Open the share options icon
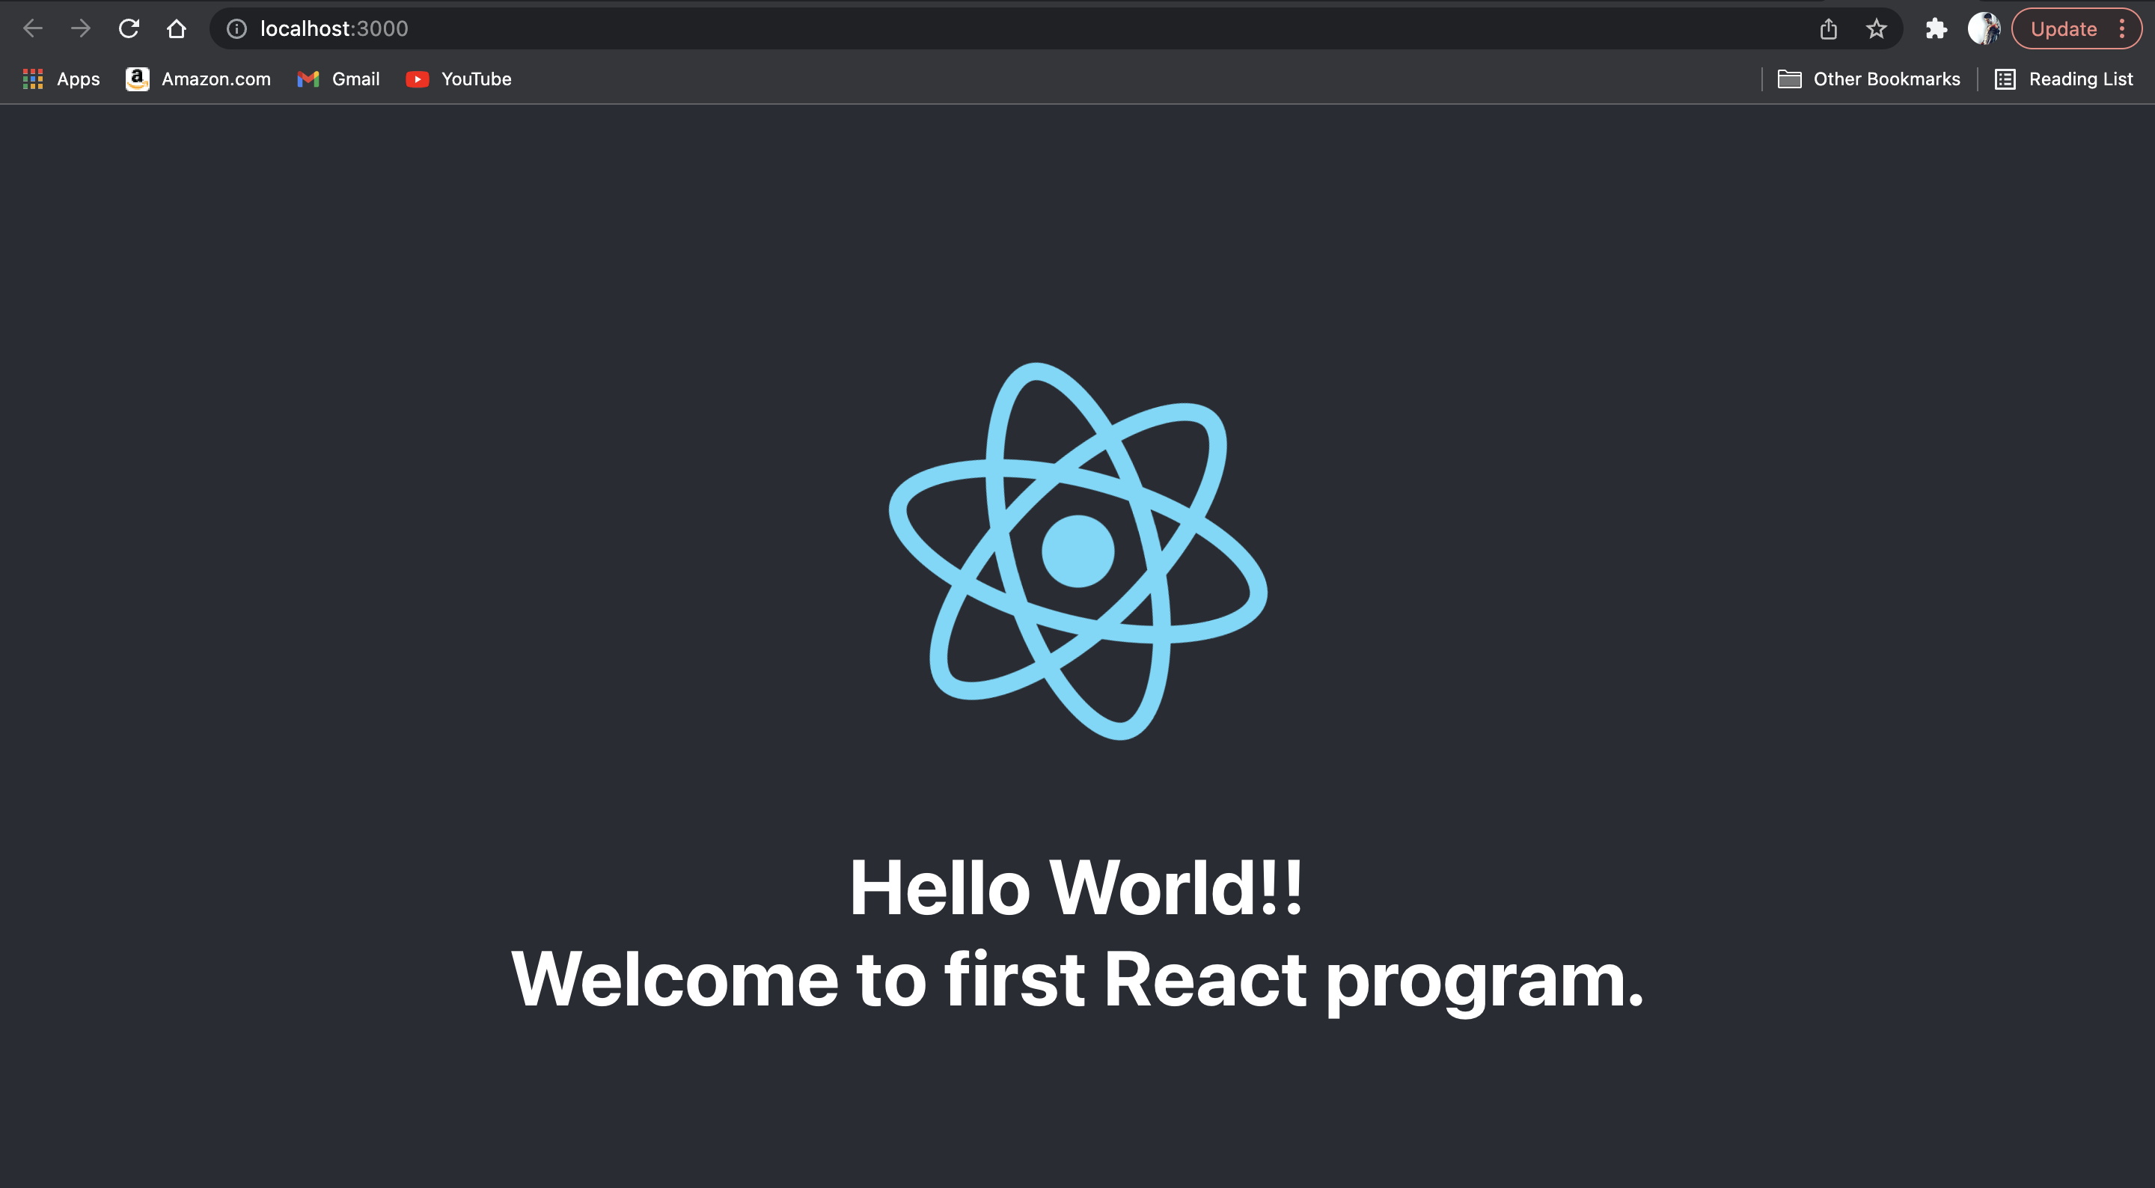Image resolution: width=2155 pixels, height=1188 pixels. pos(1828,28)
